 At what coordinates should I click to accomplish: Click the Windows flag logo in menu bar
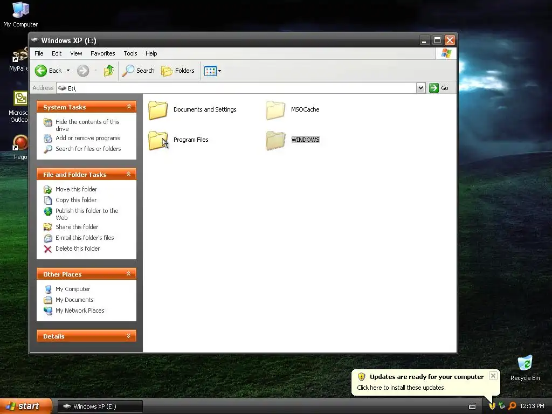click(x=446, y=53)
